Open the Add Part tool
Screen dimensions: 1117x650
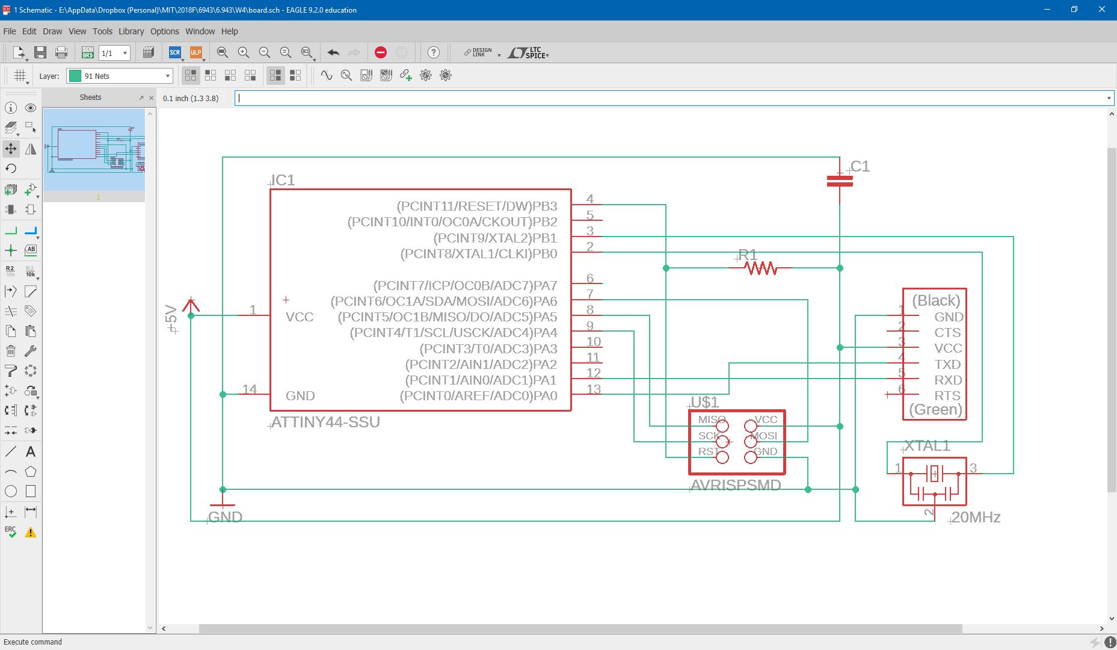coord(31,190)
